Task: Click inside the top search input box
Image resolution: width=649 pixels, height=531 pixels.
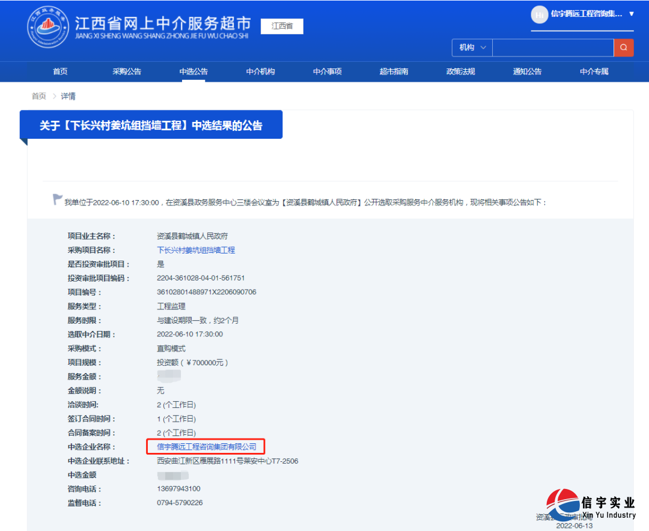Action: 553,47
